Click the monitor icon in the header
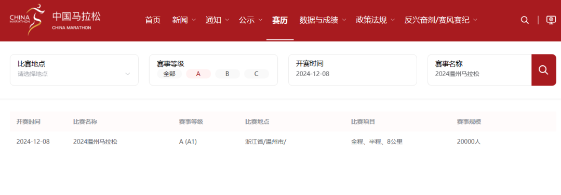This screenshot has width=561, height=195. point(551,20)
